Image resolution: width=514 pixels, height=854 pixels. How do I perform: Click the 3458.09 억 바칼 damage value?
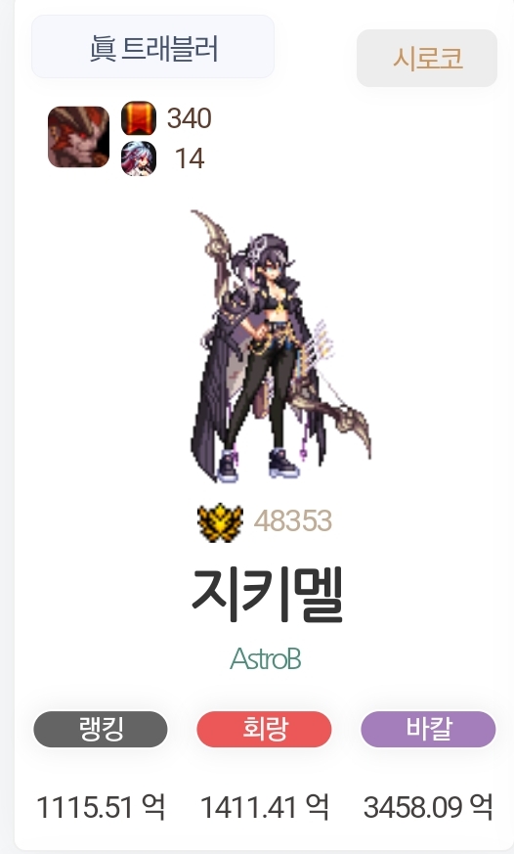click(x=429, y=807)
